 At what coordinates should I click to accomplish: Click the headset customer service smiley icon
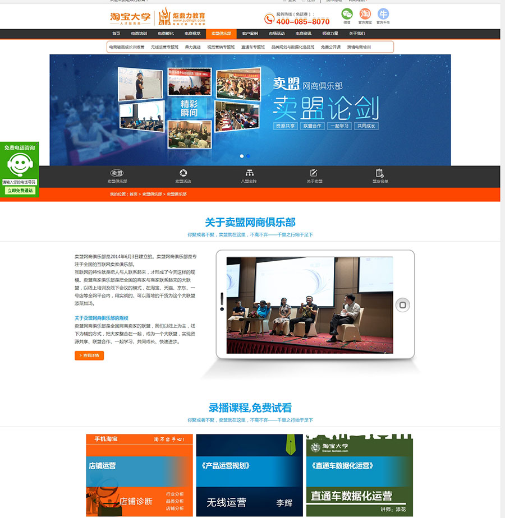click(x=20, y=164)
